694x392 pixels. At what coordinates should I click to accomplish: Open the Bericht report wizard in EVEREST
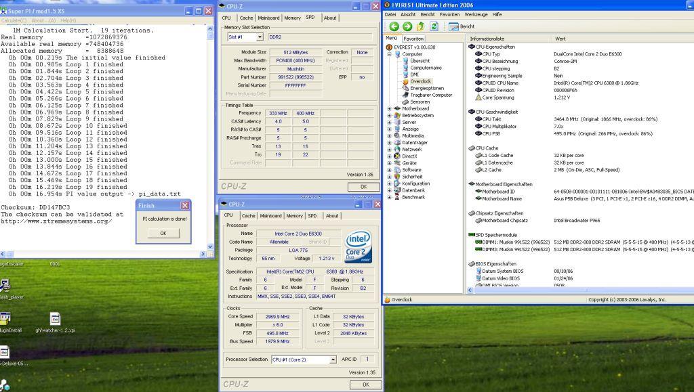462,26
